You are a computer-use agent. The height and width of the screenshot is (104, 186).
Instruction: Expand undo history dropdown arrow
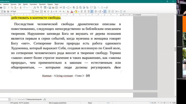(27, 8)
